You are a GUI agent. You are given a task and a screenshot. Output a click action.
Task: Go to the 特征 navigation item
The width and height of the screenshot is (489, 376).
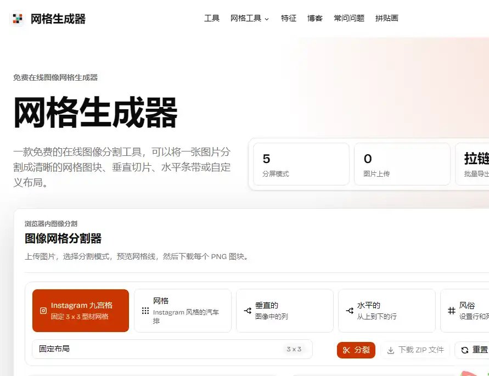289,18
